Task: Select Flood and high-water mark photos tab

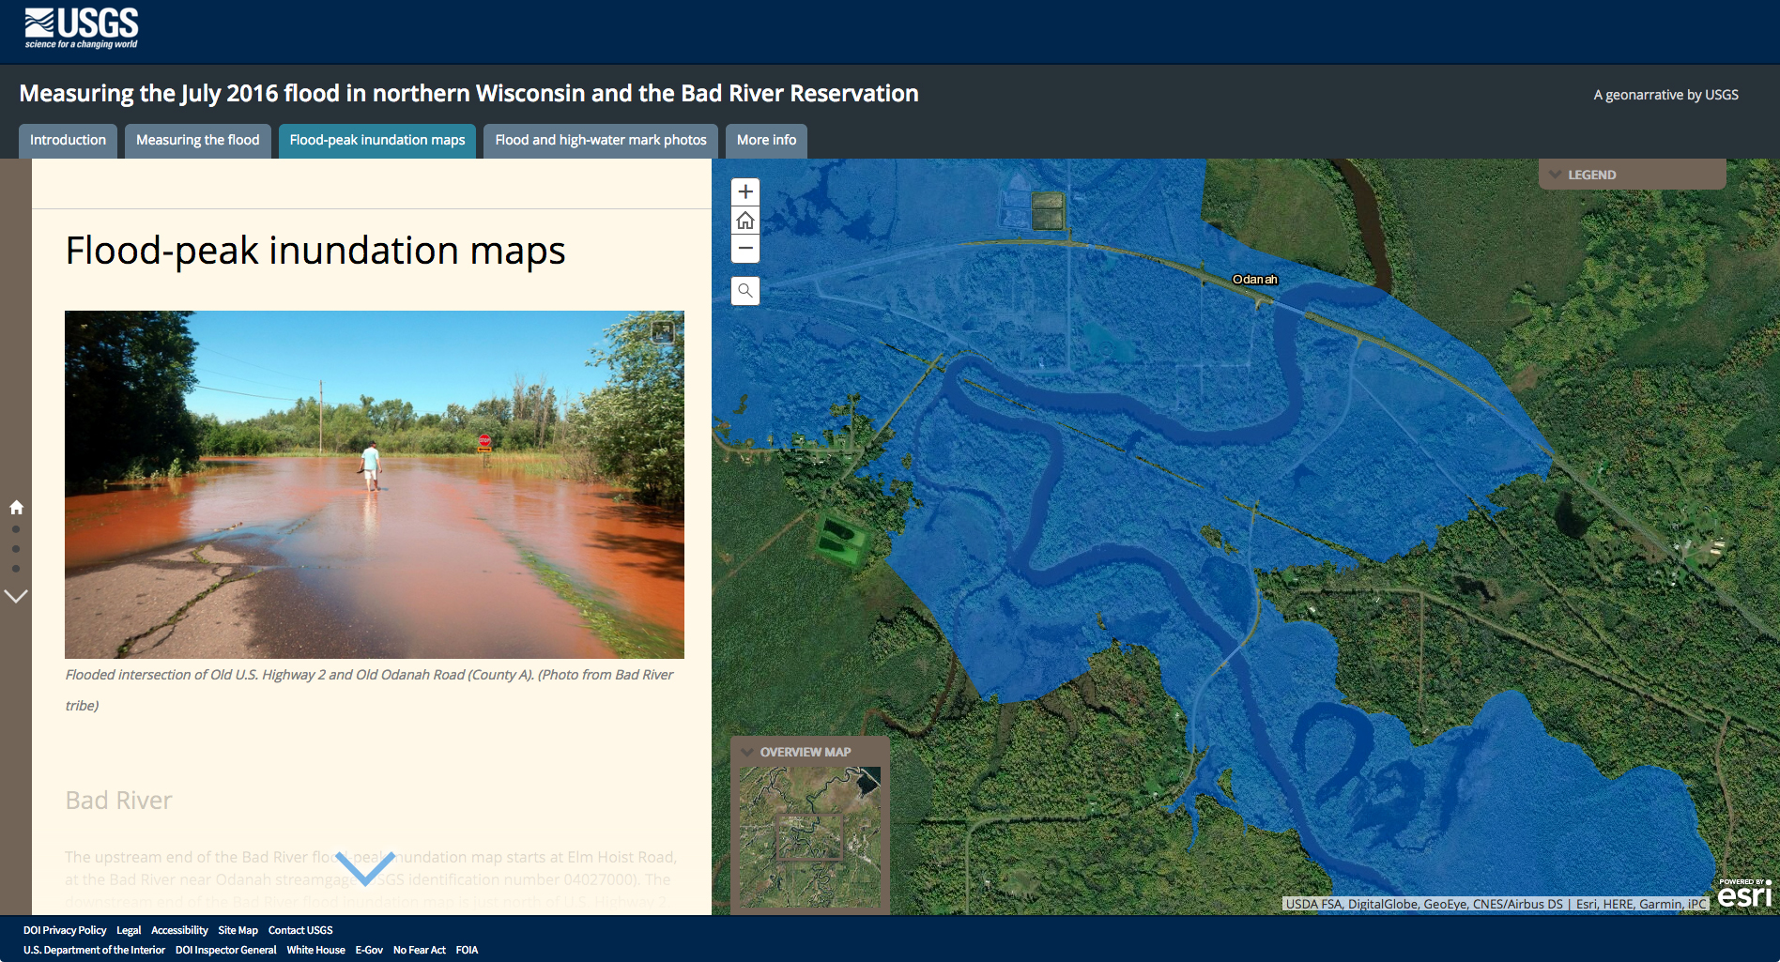Action: click(600, 140)
